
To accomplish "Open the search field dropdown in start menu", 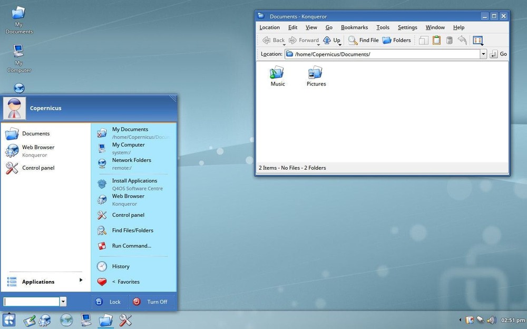I will coord(63,301).
